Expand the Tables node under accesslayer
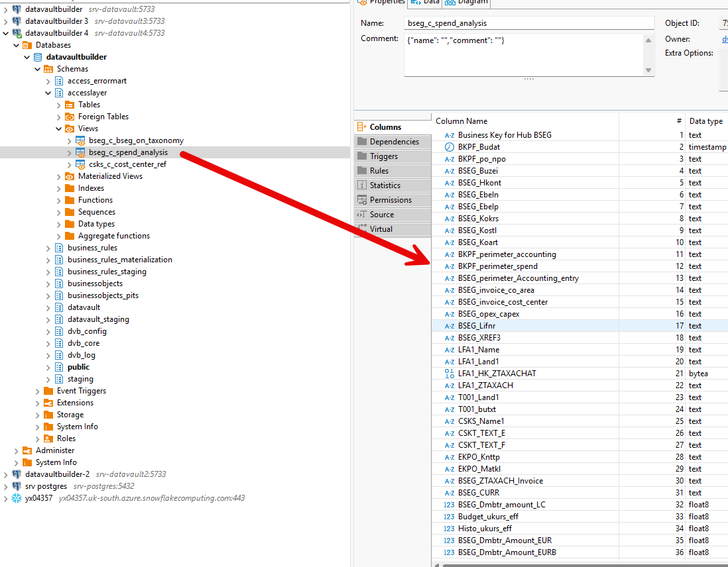This screenshot has height=567, width=728. pos(59,105)
